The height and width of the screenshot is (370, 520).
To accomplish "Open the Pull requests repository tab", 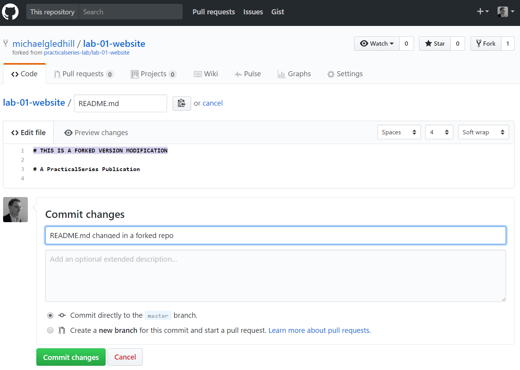I will coord(84,74).
